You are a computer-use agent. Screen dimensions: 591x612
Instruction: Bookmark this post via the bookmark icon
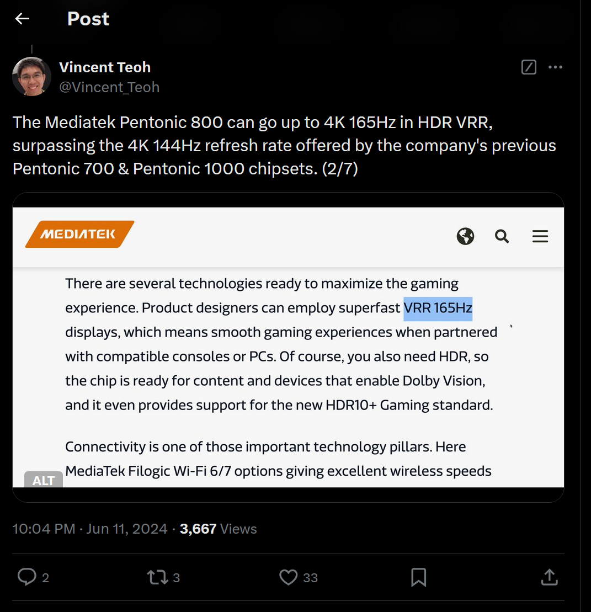(x=418, y=577)
